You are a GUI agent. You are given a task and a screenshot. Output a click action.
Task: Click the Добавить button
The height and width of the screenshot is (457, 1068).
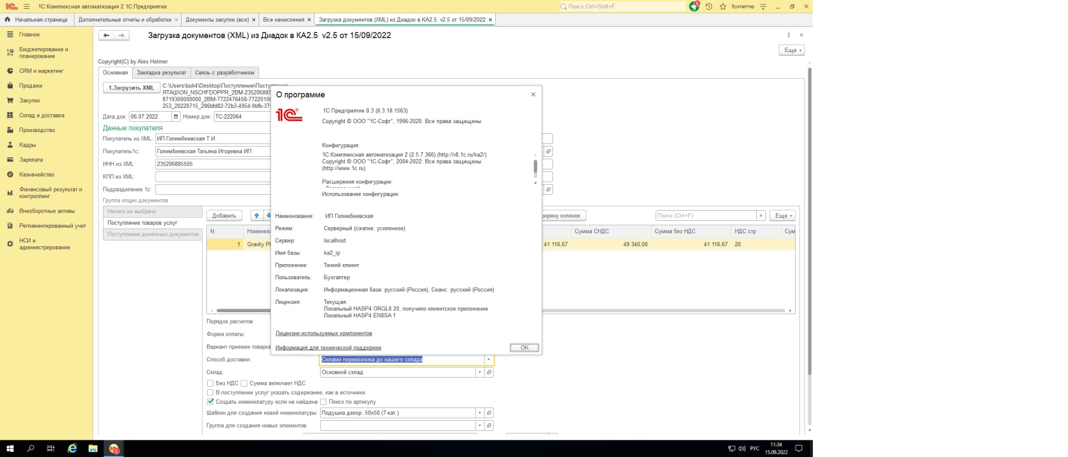click(x=224, y=216)
